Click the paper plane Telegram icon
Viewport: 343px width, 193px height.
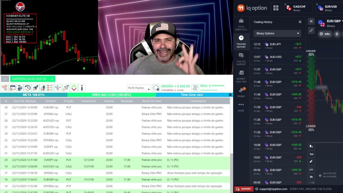point(66,88)
